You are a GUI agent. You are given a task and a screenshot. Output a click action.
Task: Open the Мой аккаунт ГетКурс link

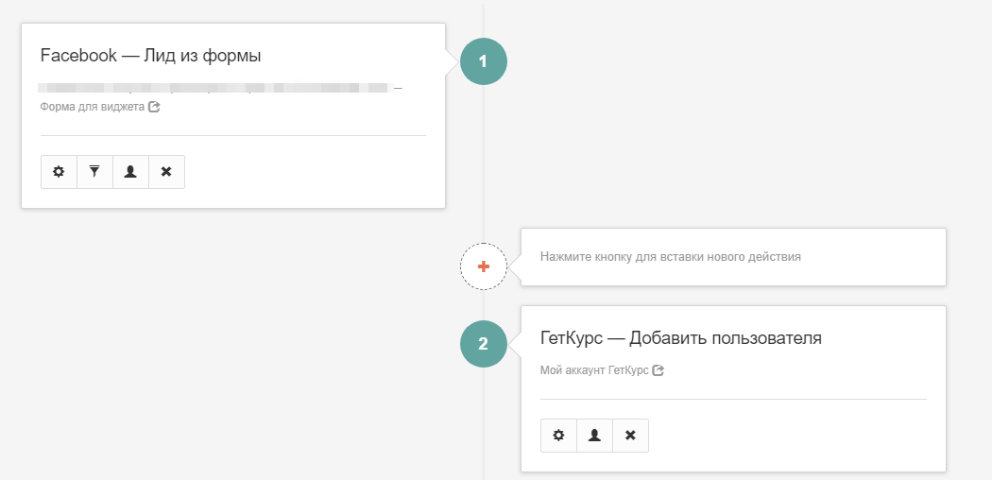pyautogui.click(x=594, y=370)
